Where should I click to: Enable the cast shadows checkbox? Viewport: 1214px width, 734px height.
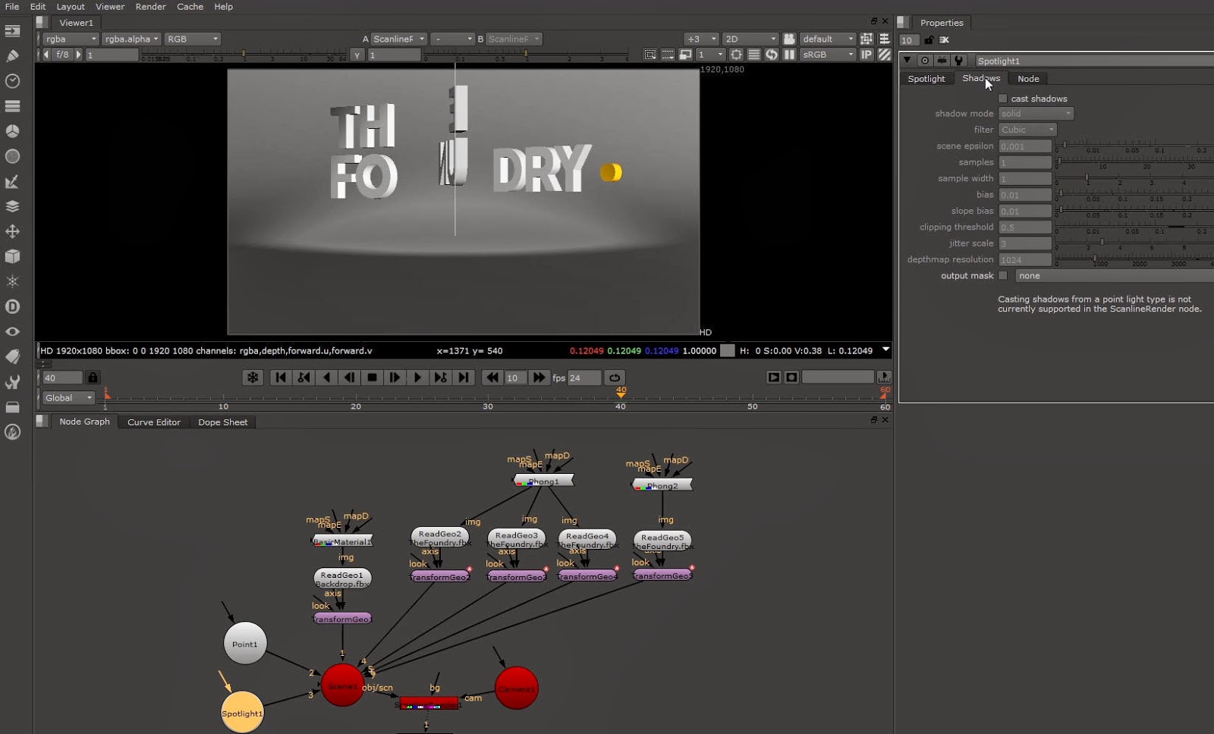pyautogui.click(x=1003, y=99)
